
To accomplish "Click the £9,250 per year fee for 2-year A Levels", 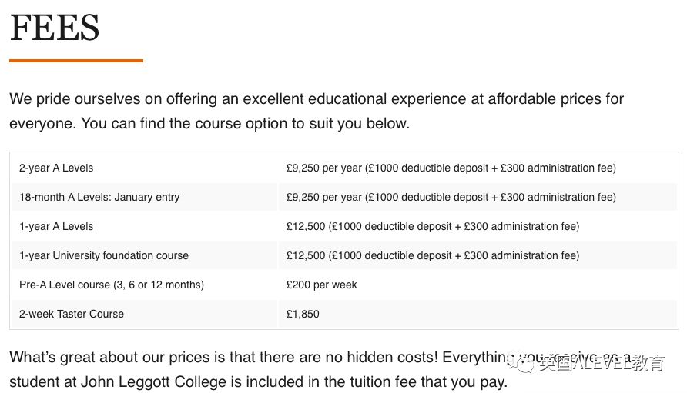I will (x=451, y=168).
